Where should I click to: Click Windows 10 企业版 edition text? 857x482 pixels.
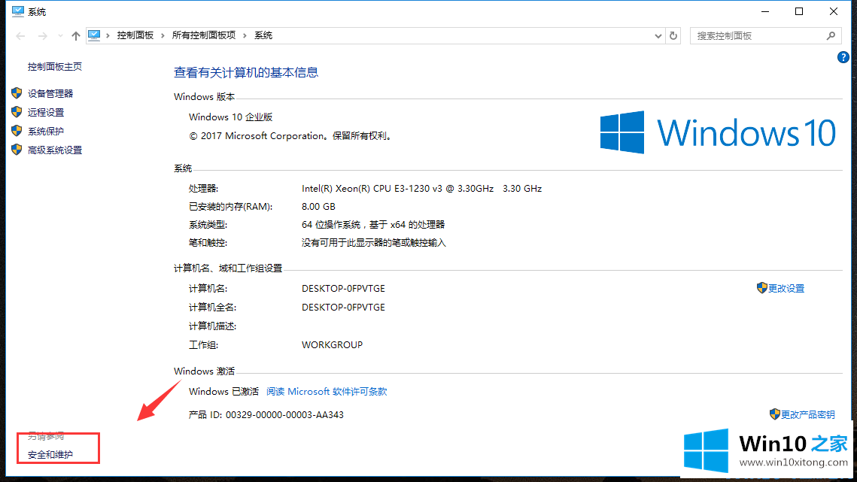pos(231,117)
